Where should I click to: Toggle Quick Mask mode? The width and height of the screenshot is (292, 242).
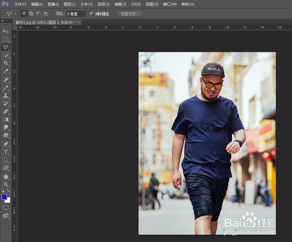(x=6, y=207)
